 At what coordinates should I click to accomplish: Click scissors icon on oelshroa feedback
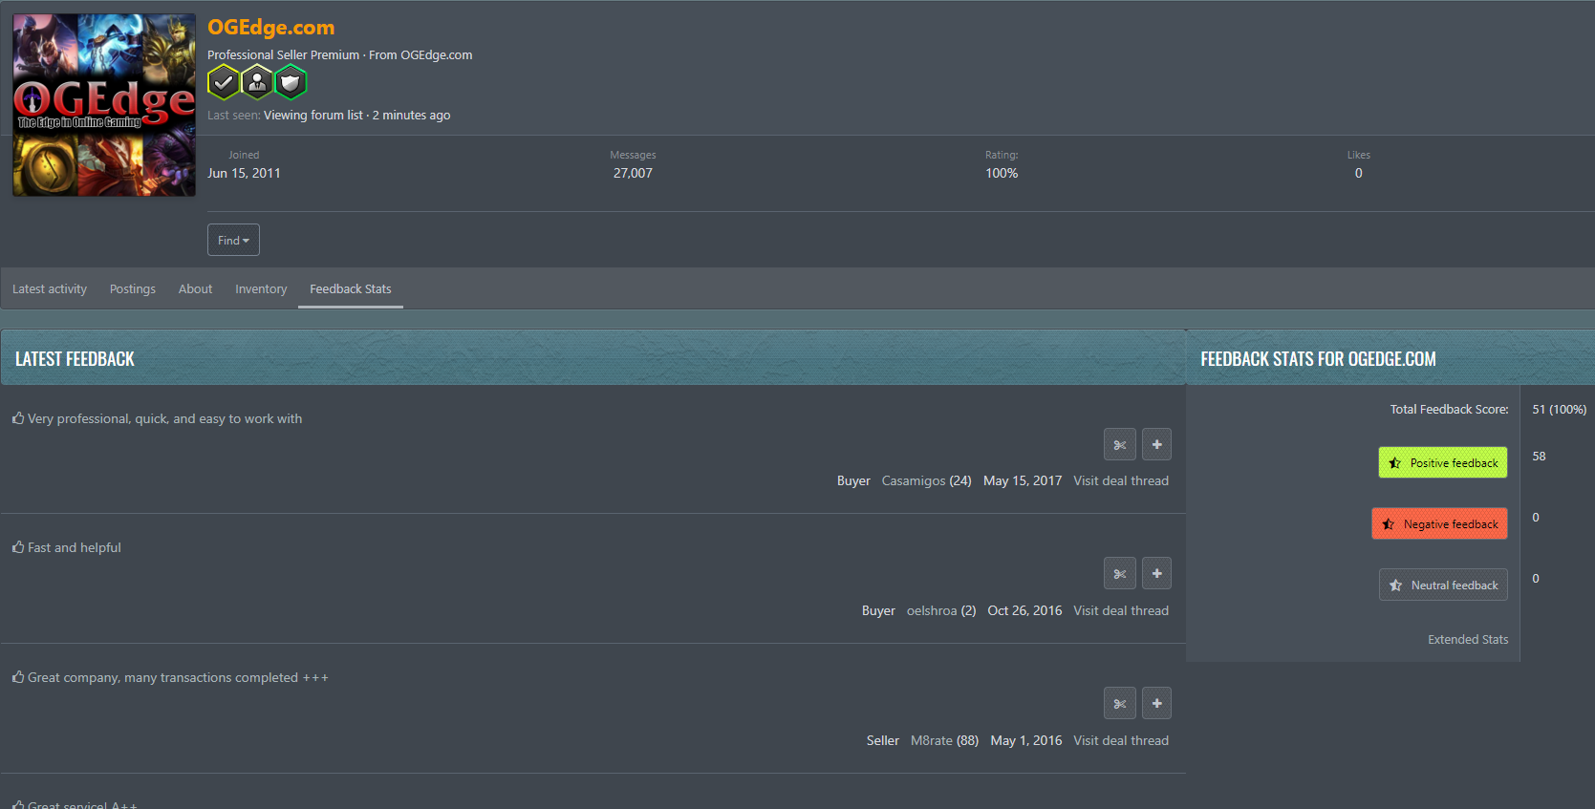click(1120, 573)
